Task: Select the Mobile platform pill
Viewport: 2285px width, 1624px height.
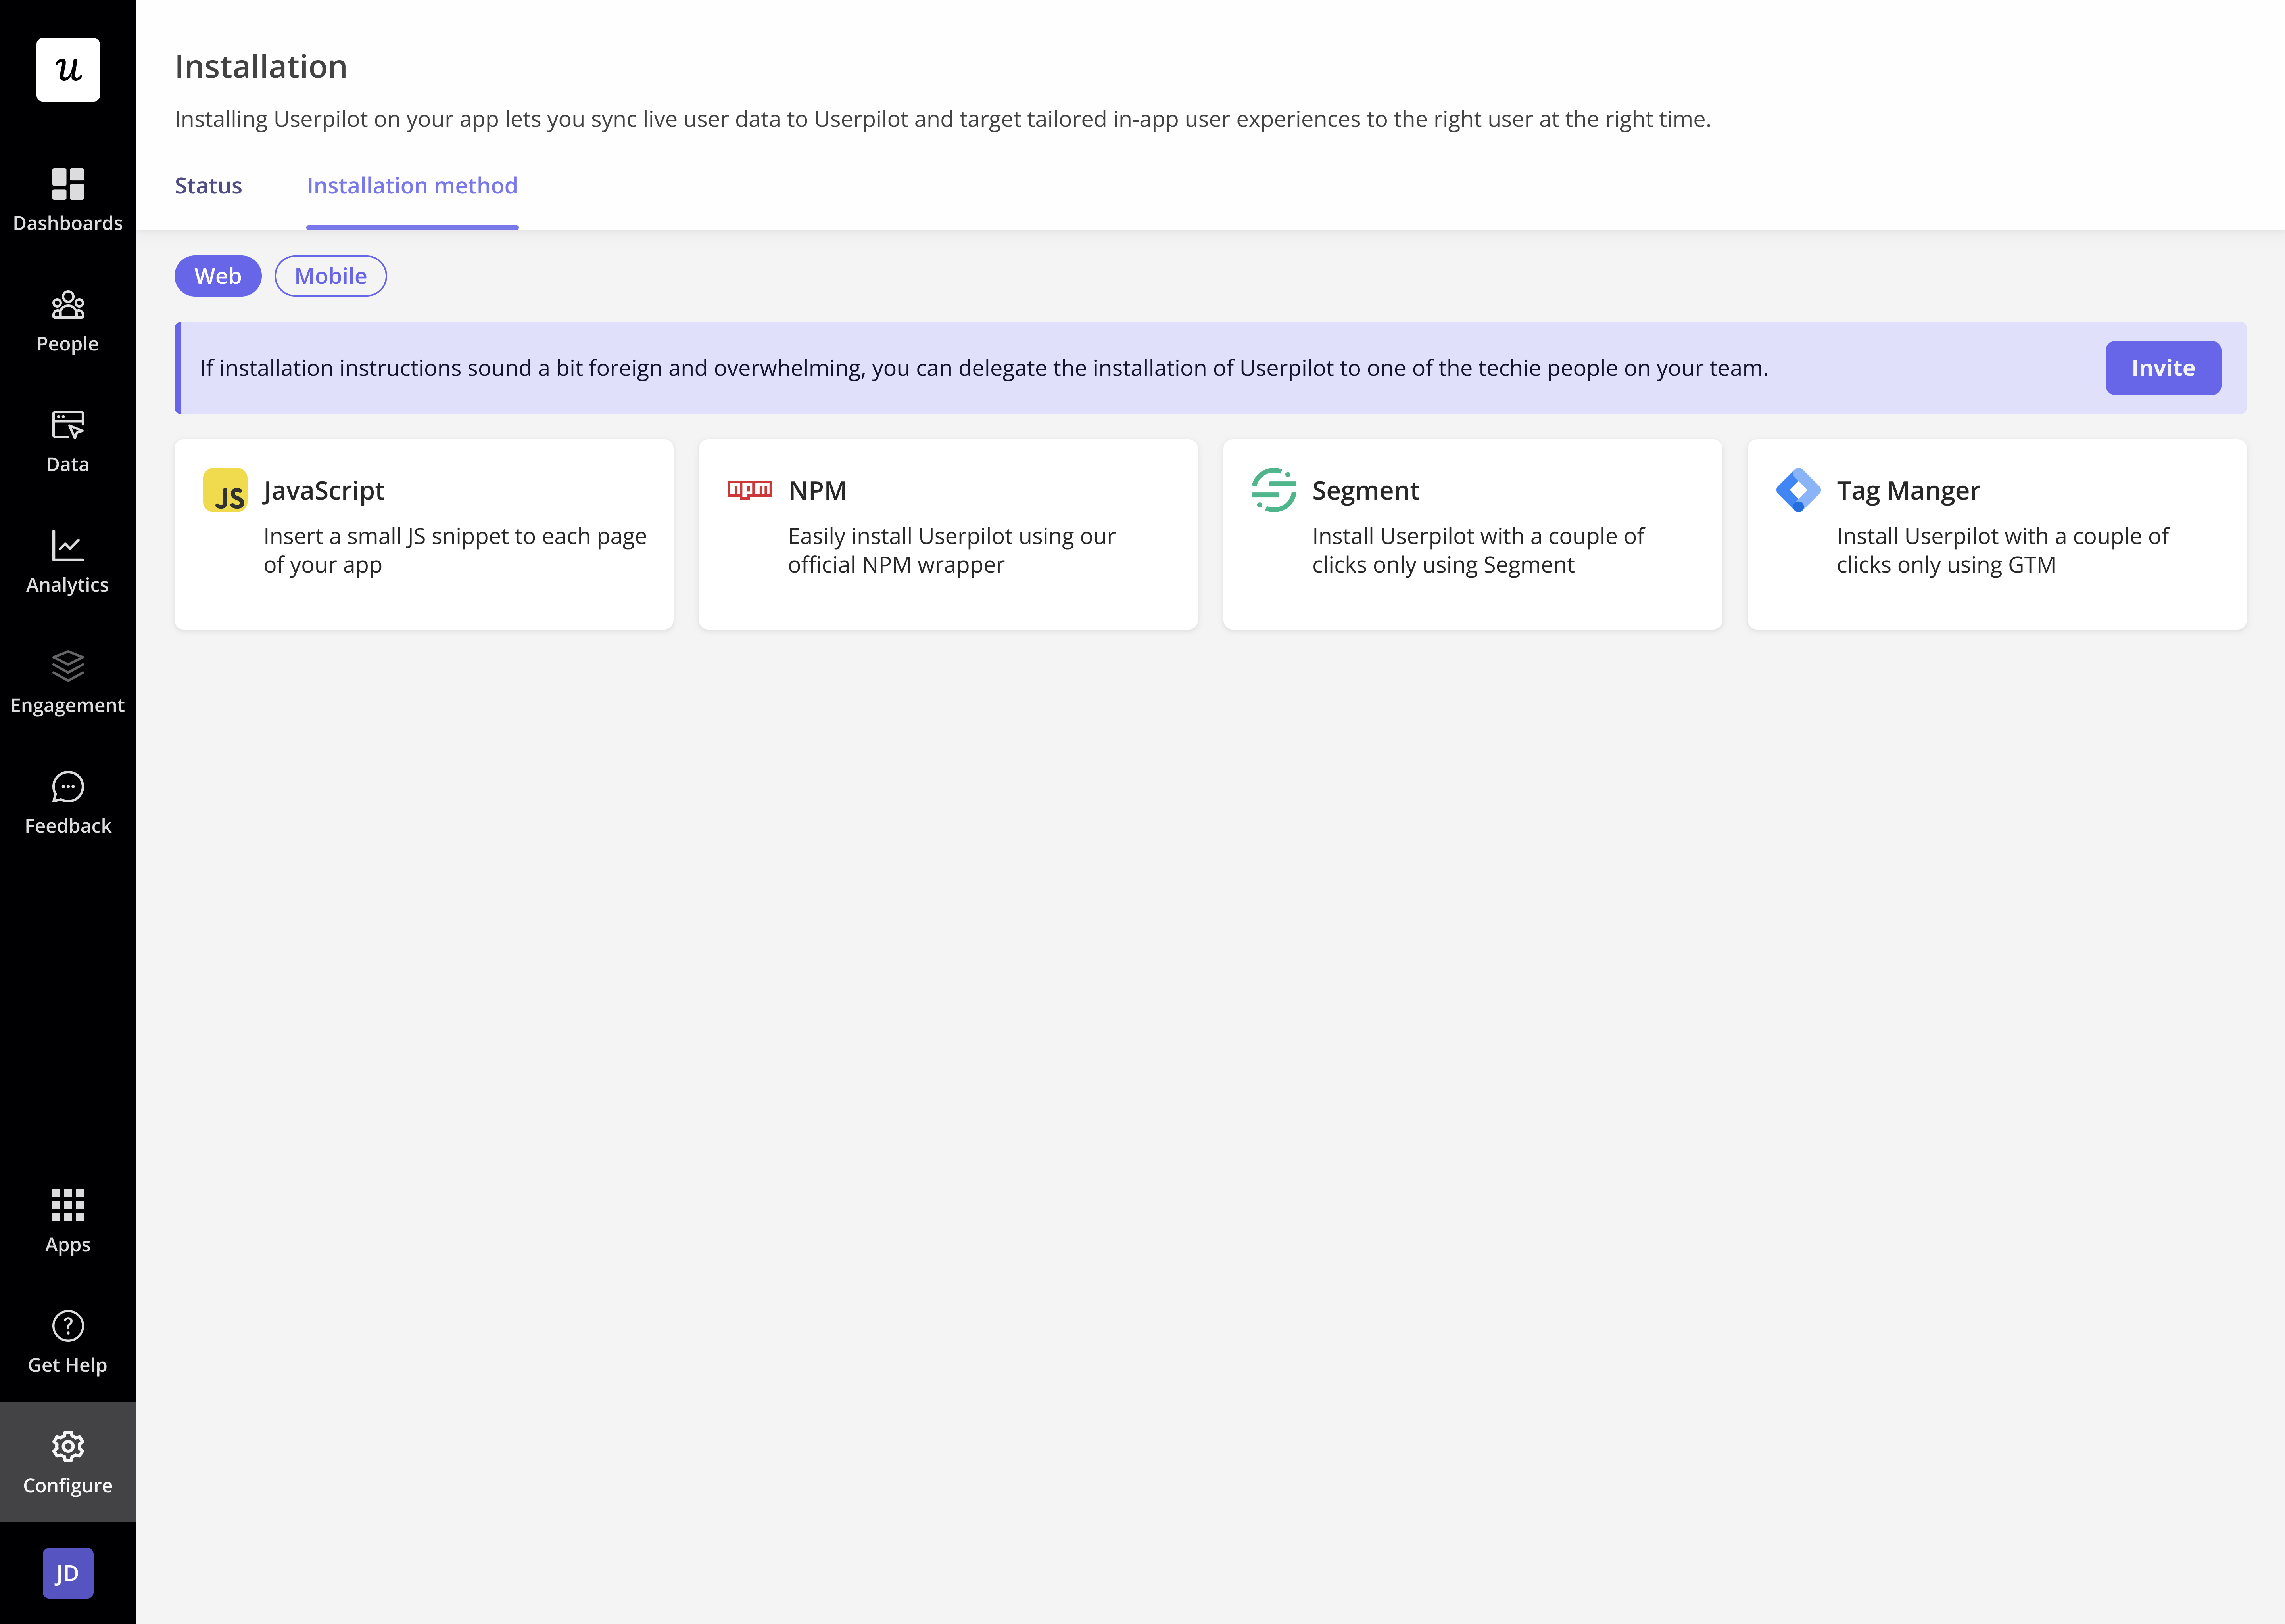Action: (x=331, y=276)
